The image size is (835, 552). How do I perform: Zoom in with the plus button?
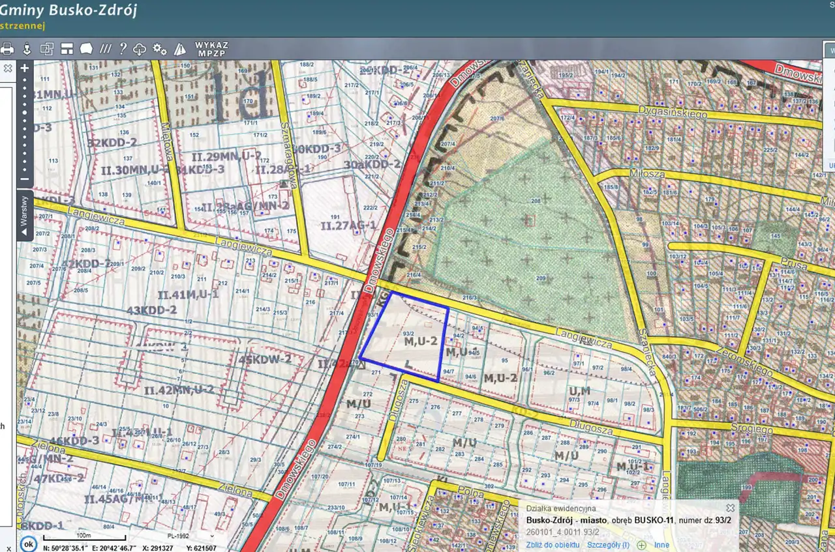[x=25, y=68]
